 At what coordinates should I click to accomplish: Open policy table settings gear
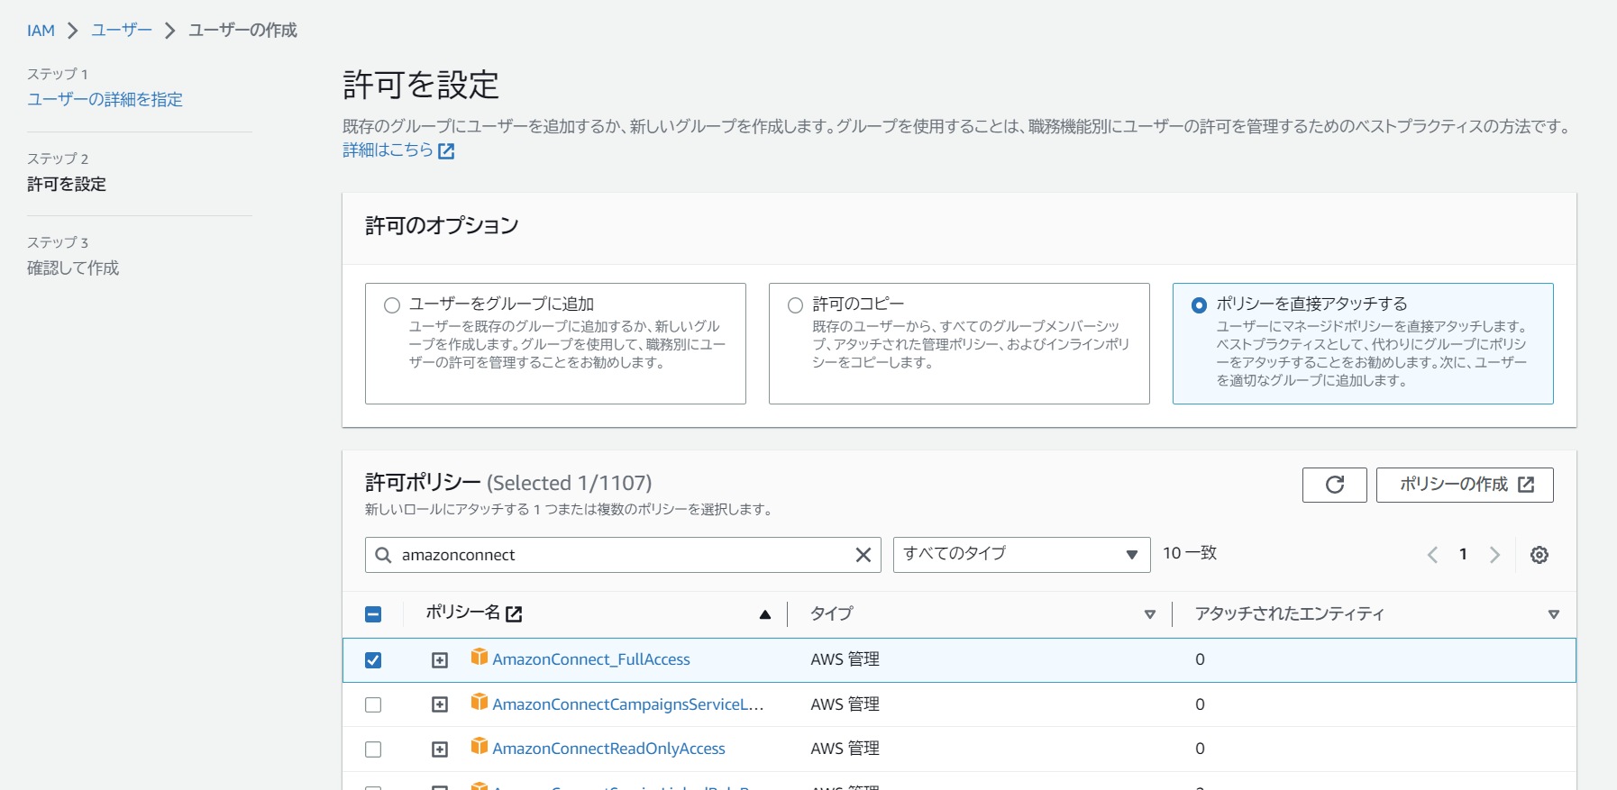pyautogui.click(x=1539, y=555)
